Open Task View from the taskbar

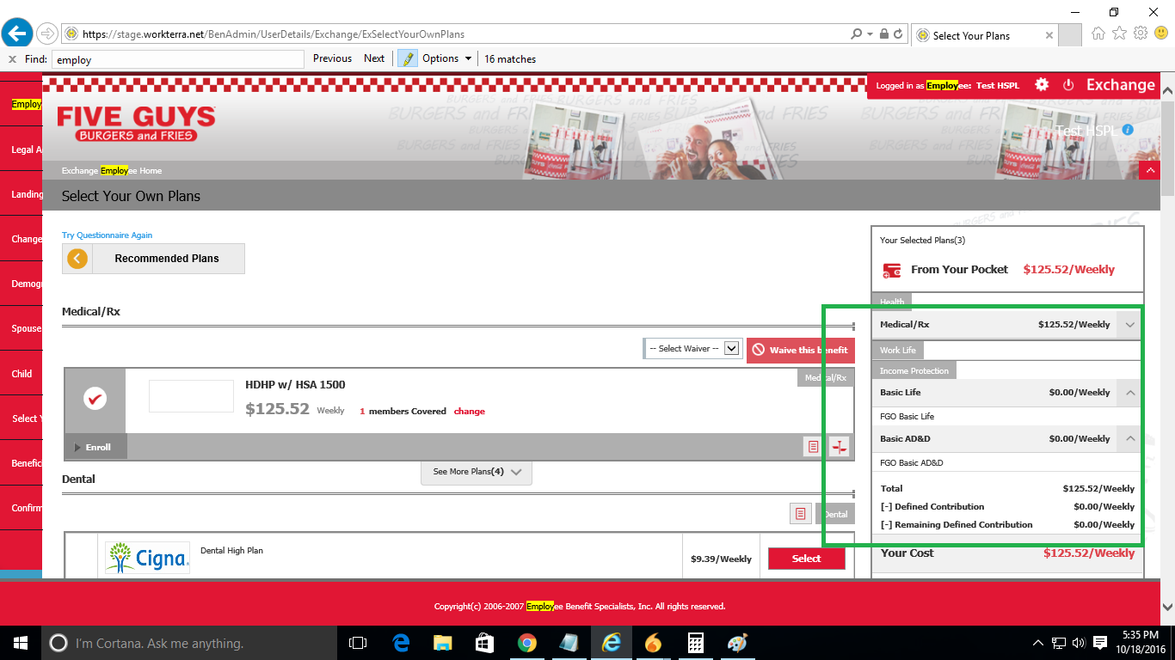(358, 643)
